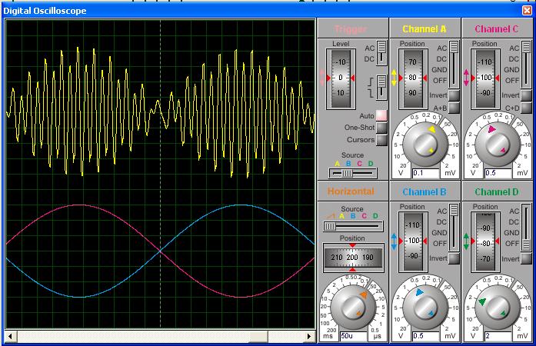536x346 pixels.
Task: Click the Channel B heading
Action: tap(424, 191)
